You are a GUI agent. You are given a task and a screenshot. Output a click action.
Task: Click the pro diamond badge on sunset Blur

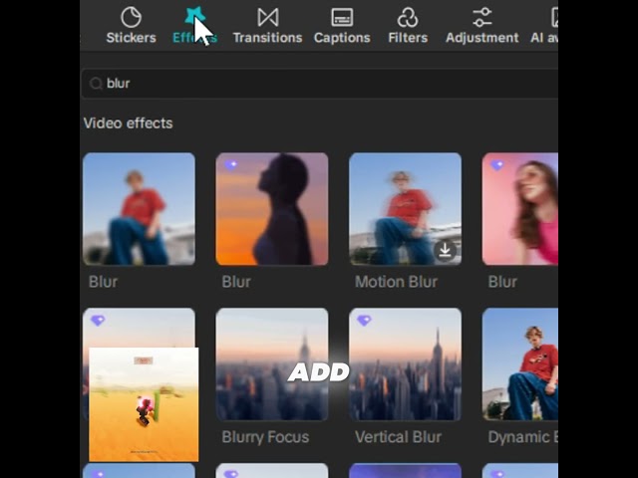click(x=230, y=164)
